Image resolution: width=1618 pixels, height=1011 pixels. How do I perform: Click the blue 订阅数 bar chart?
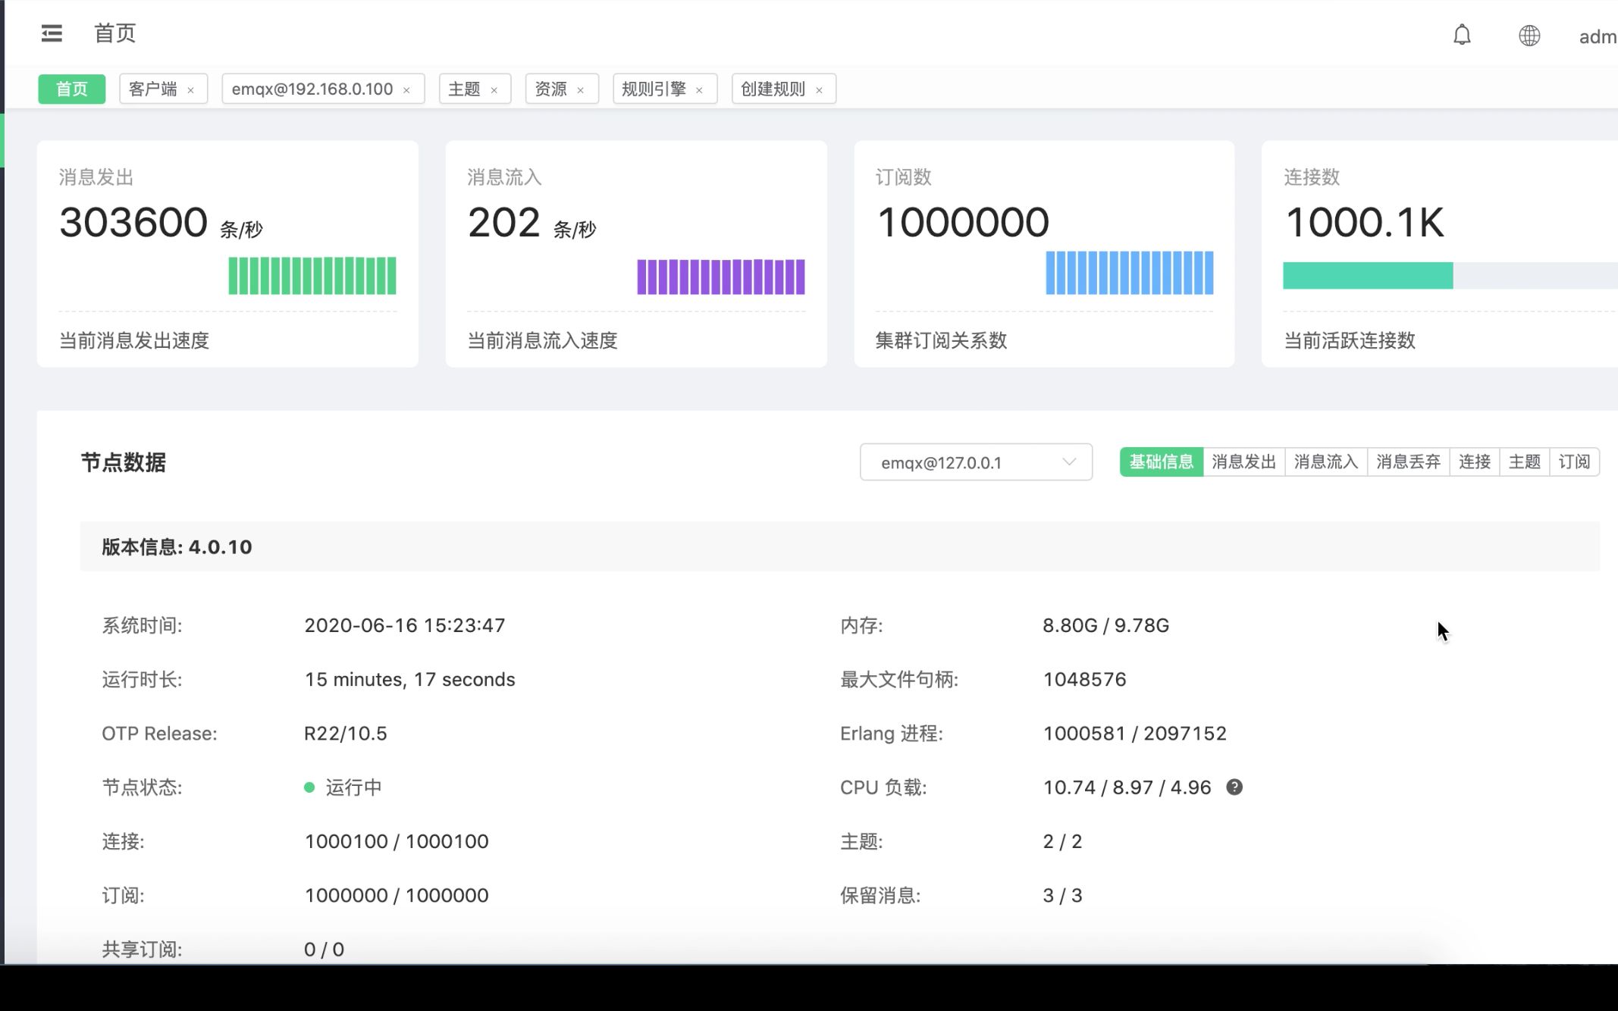(1130, 272)
